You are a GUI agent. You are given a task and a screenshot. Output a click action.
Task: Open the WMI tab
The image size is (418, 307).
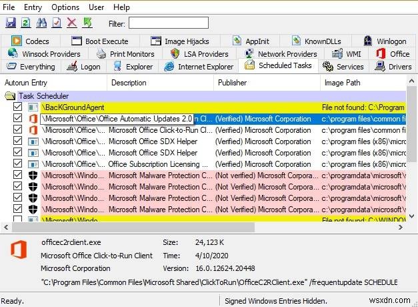point(346,53)
